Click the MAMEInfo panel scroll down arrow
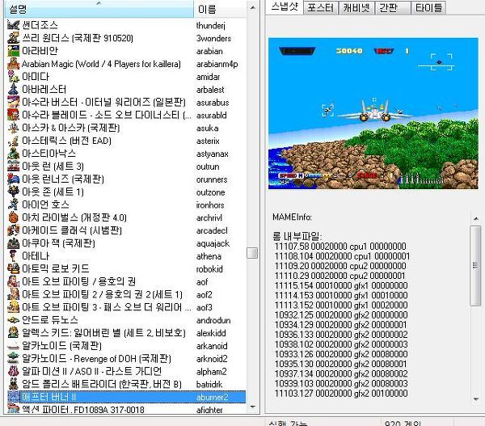The width and height of the screenshot is (485, 426). (476, 399)
